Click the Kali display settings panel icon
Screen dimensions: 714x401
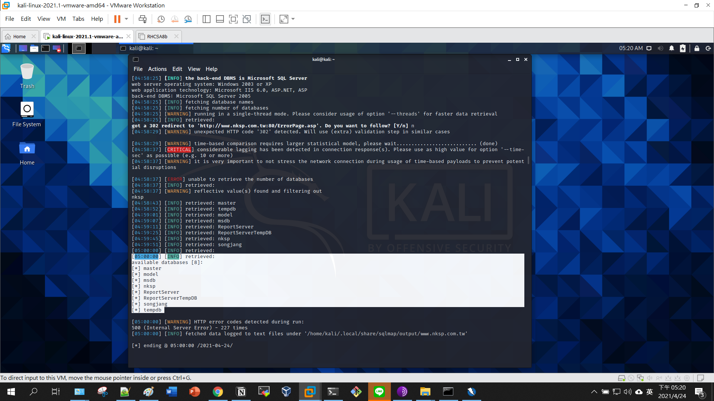click(649, 48)
